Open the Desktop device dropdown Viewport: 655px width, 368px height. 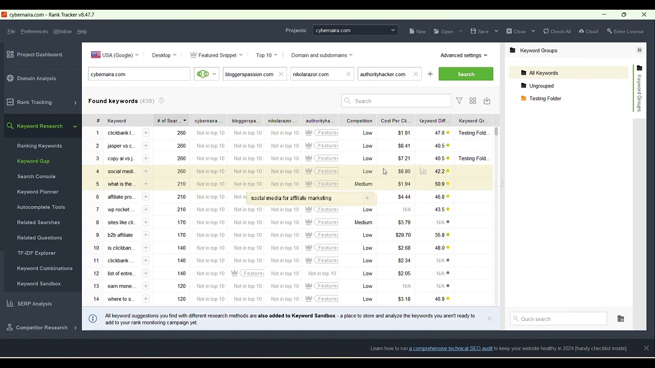(x=164, y=55)
